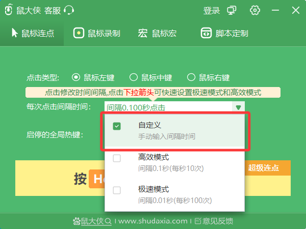Select 鼠标右键 radio button
This screenshot has height=229, width=306.
191,78
